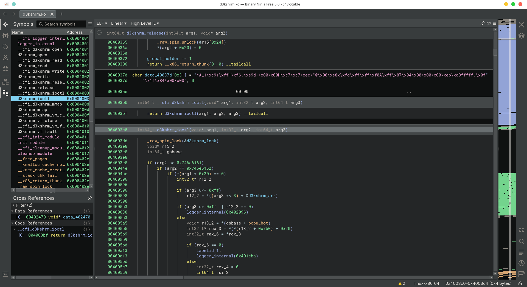Open the History clock icon
527x287 pixels.
522,263
